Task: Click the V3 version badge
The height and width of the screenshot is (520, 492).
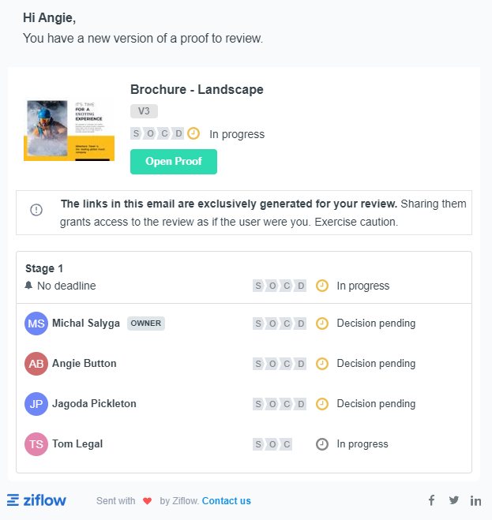Action: [144, 111]
